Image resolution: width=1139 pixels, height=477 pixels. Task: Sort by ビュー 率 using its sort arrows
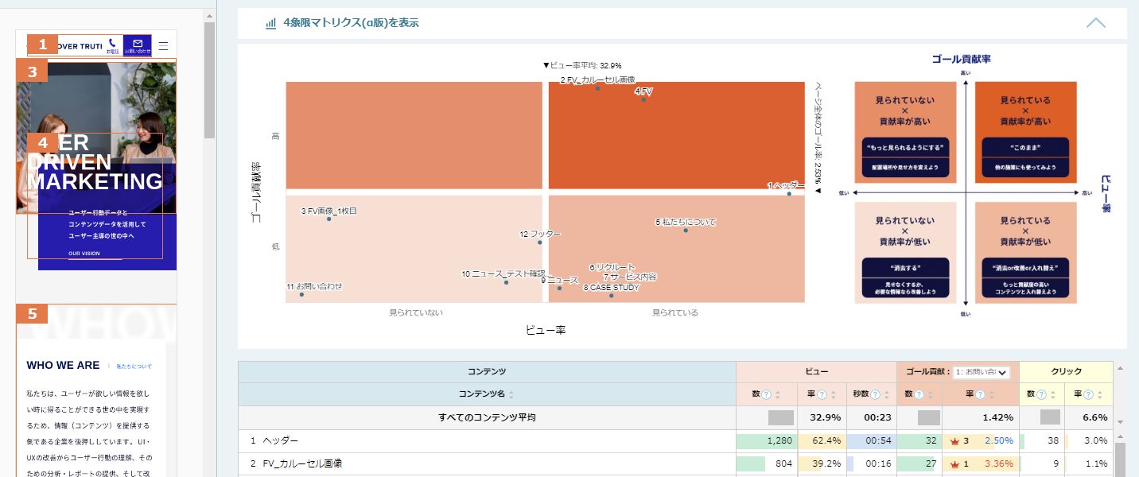click(x=833, y=394)
